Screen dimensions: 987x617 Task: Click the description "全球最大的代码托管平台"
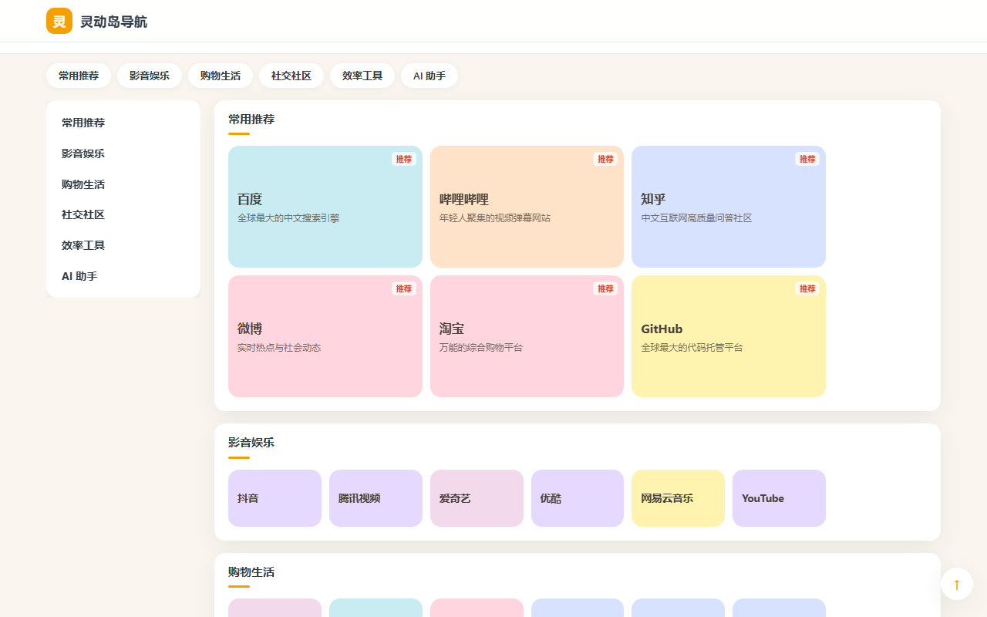click(x=692, y=348)
